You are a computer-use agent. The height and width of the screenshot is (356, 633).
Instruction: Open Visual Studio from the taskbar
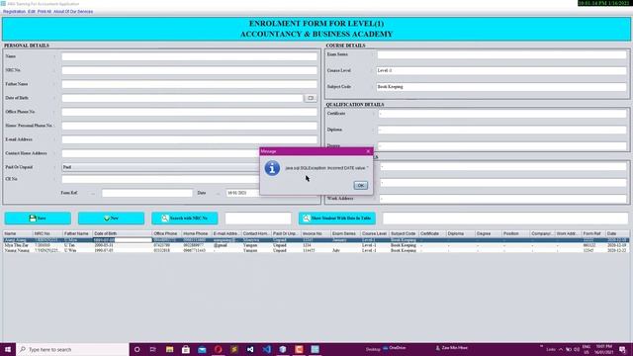point(250,349)
